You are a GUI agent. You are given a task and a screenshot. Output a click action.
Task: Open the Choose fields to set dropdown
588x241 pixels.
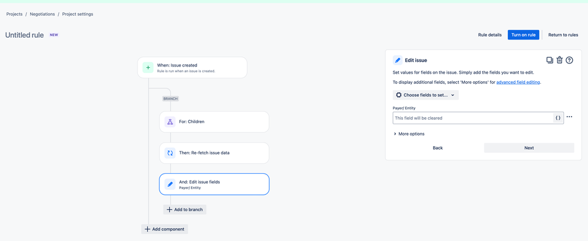pos(425,95)
